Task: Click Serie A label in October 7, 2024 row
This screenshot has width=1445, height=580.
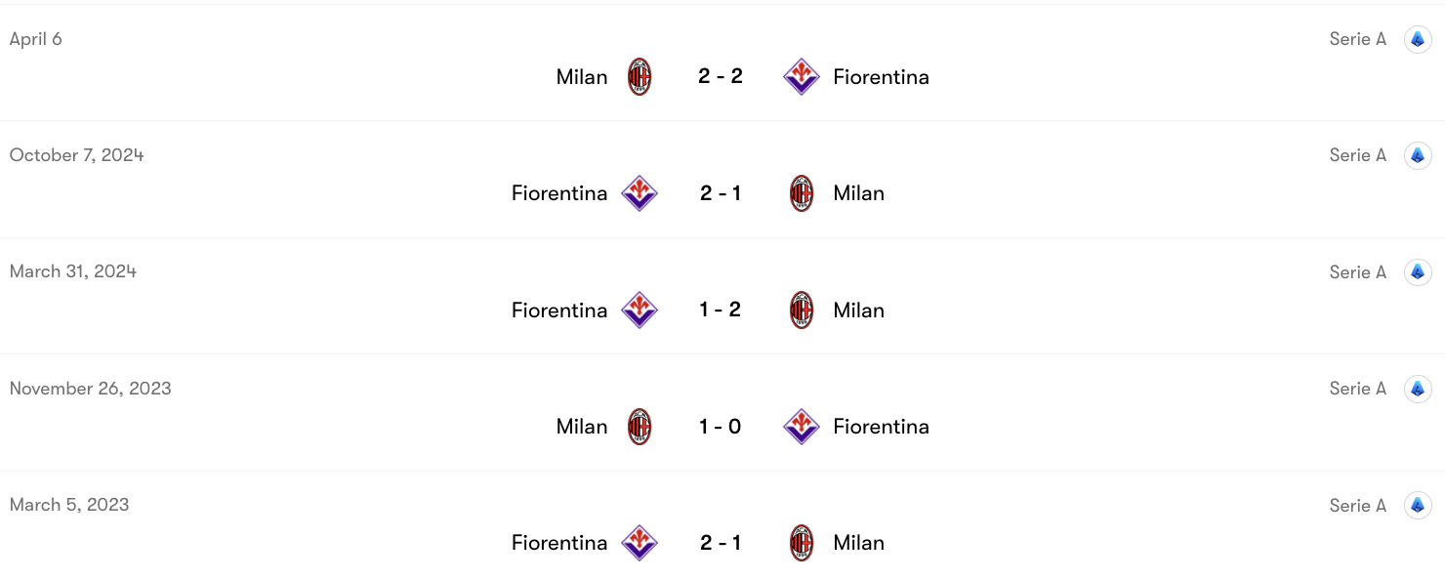Action: pos(1357,155)
